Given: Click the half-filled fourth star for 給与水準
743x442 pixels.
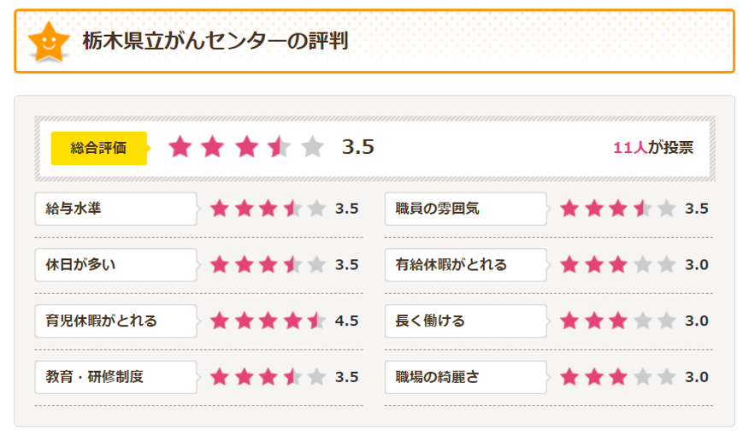Looking at the screenshot, I should point(292,209).
